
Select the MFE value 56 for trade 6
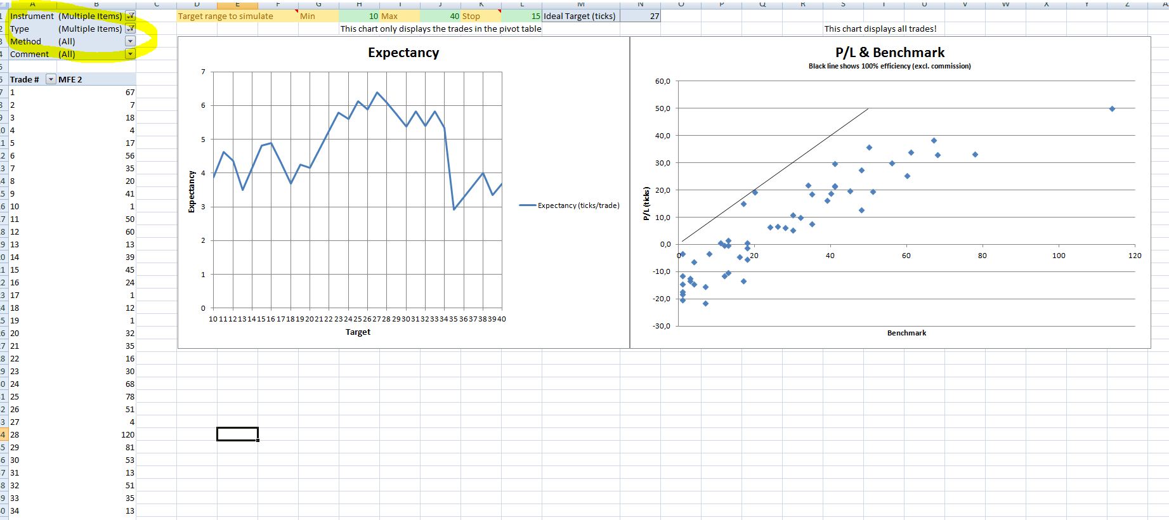coord(96,155)
